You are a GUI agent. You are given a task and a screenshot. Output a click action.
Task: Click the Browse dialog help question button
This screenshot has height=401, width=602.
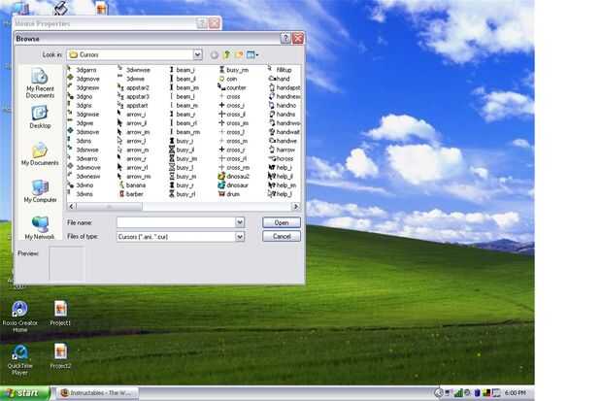click(x=285, y=39)
